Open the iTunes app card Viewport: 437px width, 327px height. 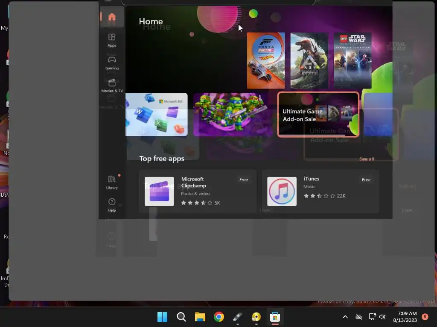tap(320, 191)
